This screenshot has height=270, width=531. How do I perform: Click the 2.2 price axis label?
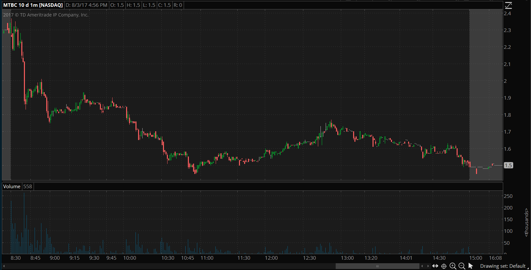click(507, 47)
